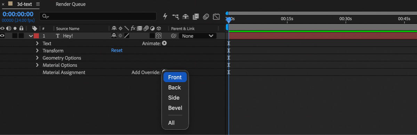
Task: Click the Motion Blur column header icon
Action: tap(146, 28)
